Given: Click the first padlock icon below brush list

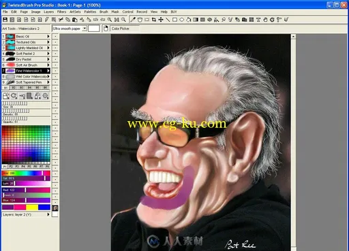Looking at the screenshot, I should click(x=6, y=96).
